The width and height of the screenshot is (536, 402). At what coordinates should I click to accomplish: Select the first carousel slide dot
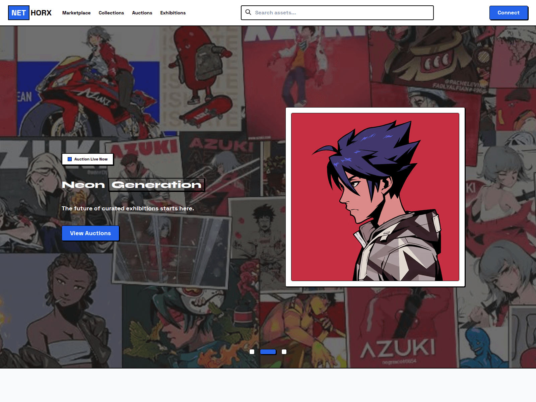252,352
